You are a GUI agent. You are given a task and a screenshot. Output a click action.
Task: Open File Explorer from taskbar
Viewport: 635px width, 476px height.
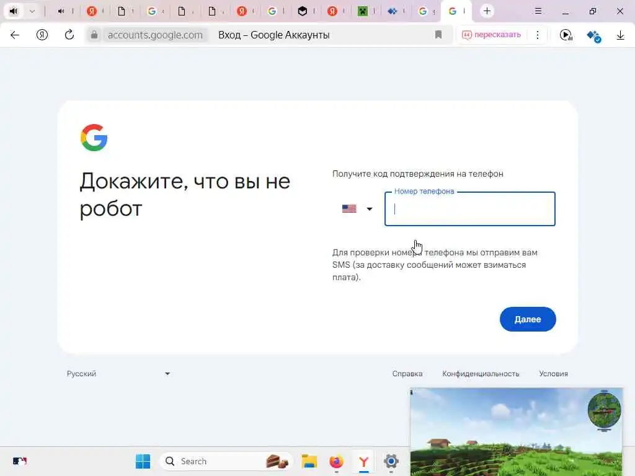[309, 461]
